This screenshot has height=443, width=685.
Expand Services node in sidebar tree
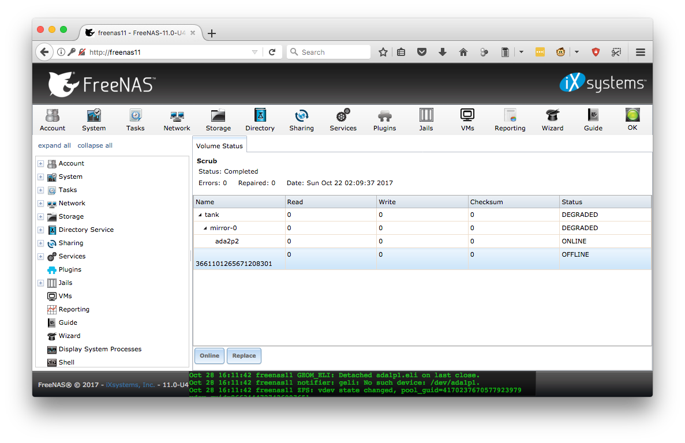tap(40, 257)
